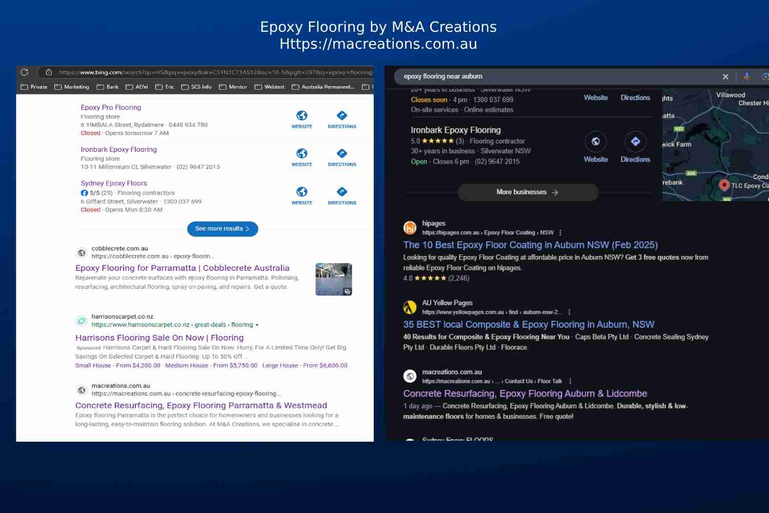Click the AU Yellow Pages logo icon
This screenshot has width=769, height=513.
coord(410,307)
